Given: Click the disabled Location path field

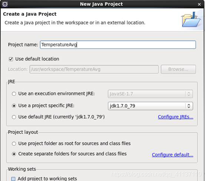Looking at the screenshot, I should (x=94, y=69).
